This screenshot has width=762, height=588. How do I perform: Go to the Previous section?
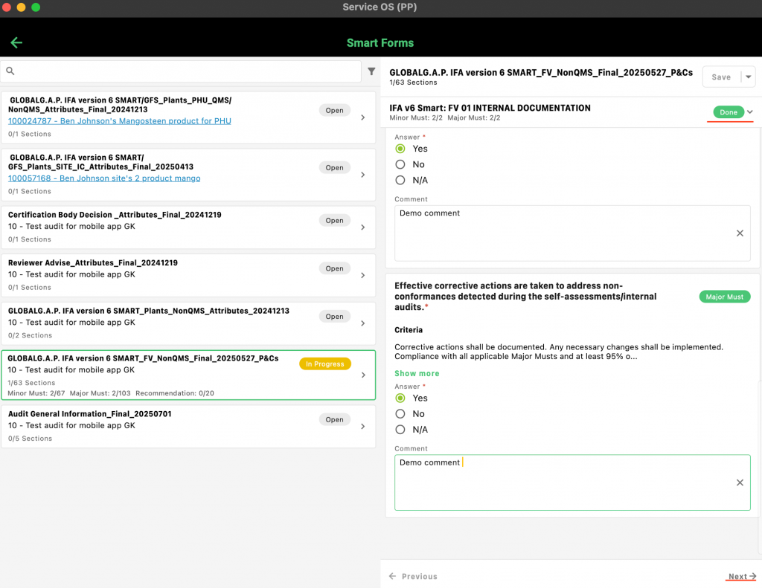(413, 576)
